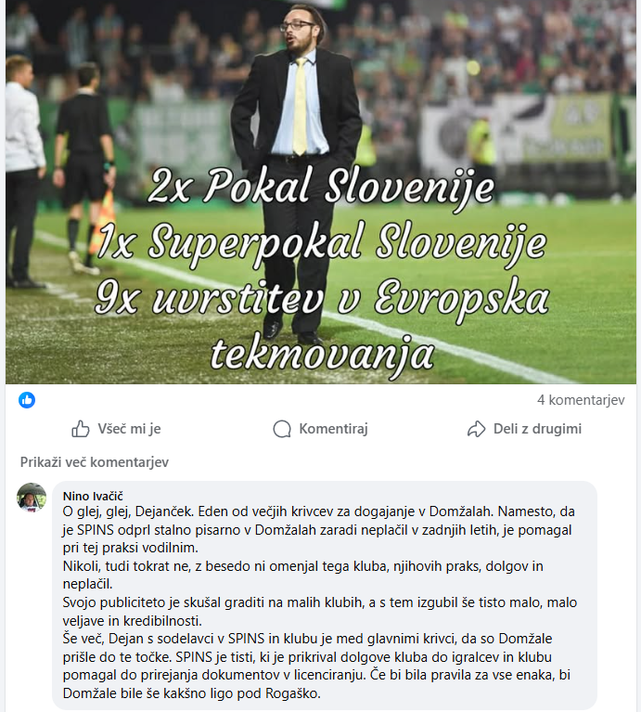The height and width of the screenshot is (712, 641).
Task: Click the share arrow icon
Action: coord(476,429)
